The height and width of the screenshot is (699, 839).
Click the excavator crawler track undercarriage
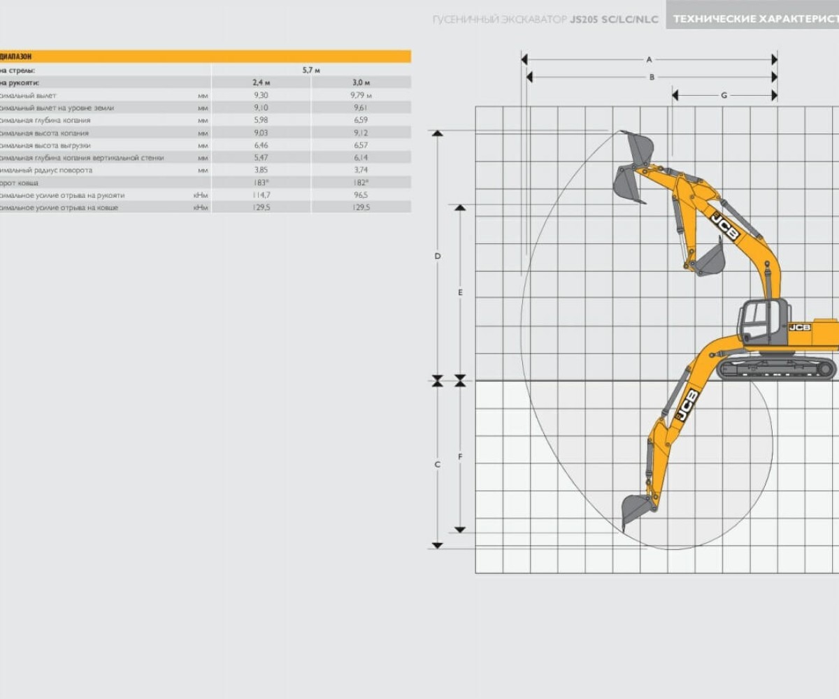pyautogui.click(x=776, y=368)
